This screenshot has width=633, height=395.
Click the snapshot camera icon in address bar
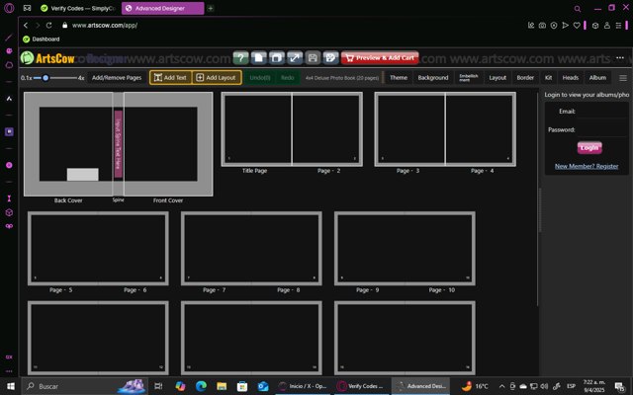pos(542,25)
